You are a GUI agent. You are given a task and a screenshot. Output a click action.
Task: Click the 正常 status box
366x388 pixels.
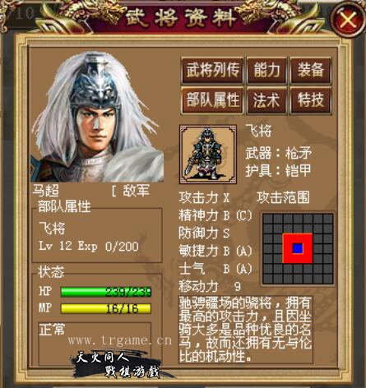95,344
